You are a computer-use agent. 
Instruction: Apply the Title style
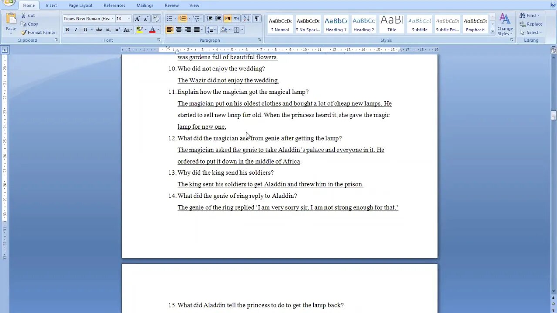(392, 24)
